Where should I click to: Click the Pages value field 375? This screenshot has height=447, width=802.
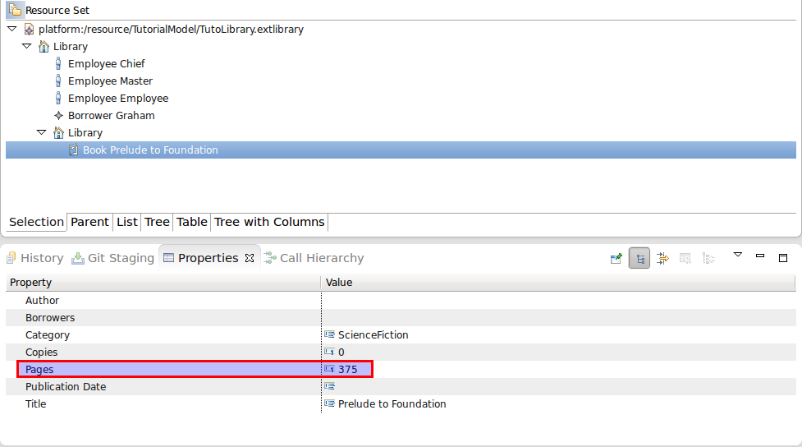(348, 370)
